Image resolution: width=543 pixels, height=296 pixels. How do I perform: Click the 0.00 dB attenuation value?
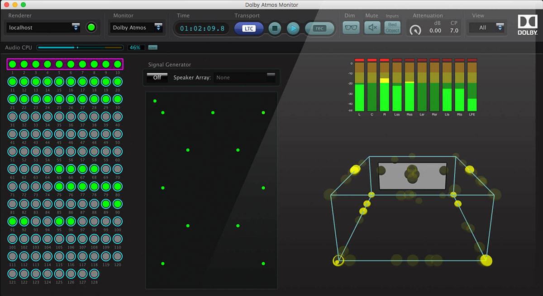pos(435,31)
